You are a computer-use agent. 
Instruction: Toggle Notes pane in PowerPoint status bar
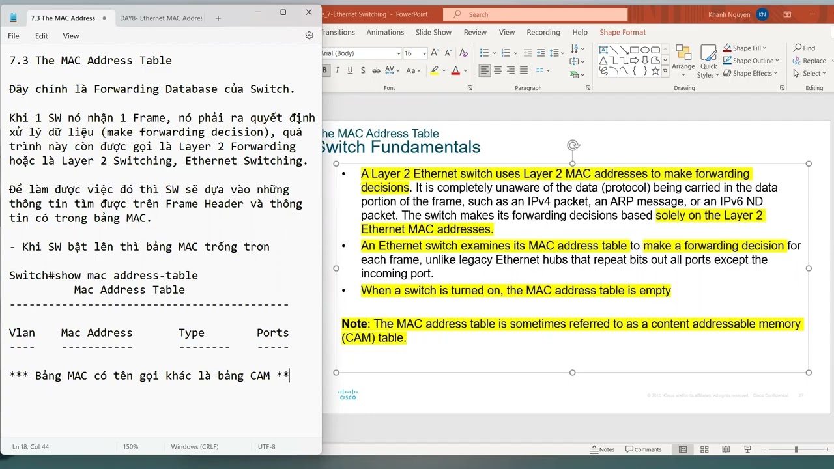pyautogui.click(x=602, y=449)
